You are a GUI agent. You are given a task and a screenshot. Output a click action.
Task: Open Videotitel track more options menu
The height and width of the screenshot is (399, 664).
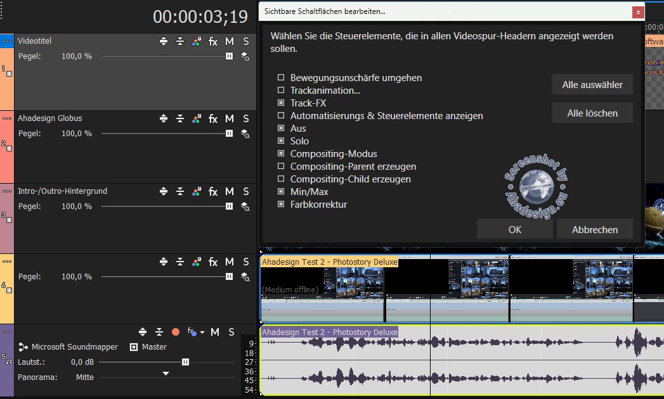(7, 41)
